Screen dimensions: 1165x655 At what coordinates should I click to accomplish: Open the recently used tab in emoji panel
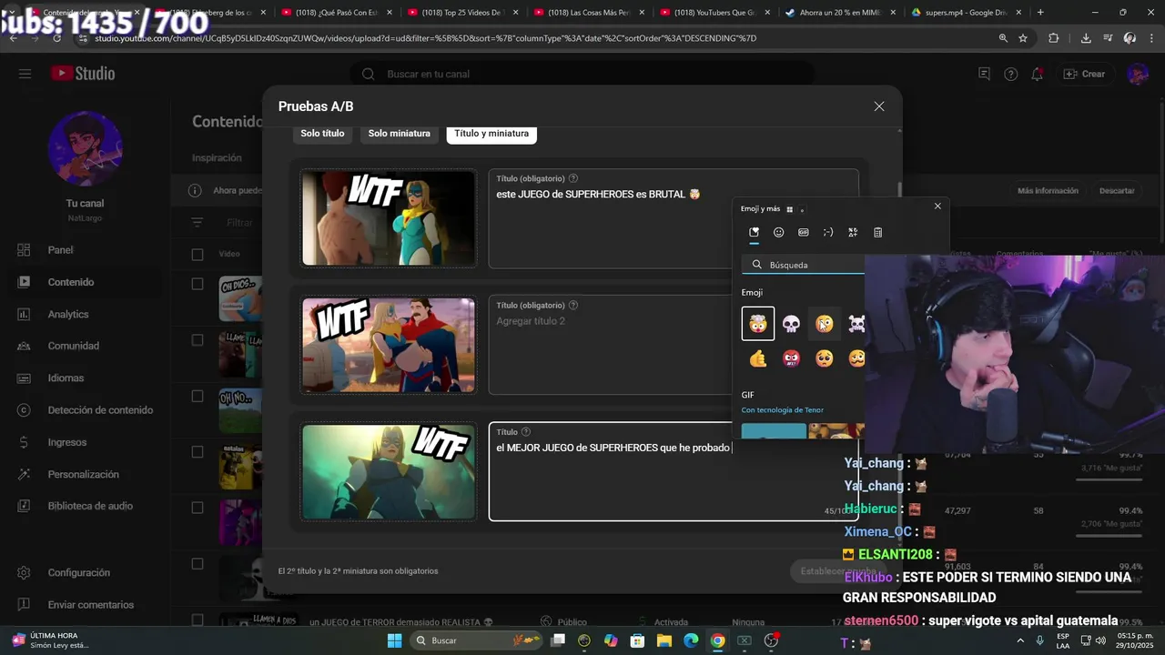pyautogui.click(x=754, y=232)
